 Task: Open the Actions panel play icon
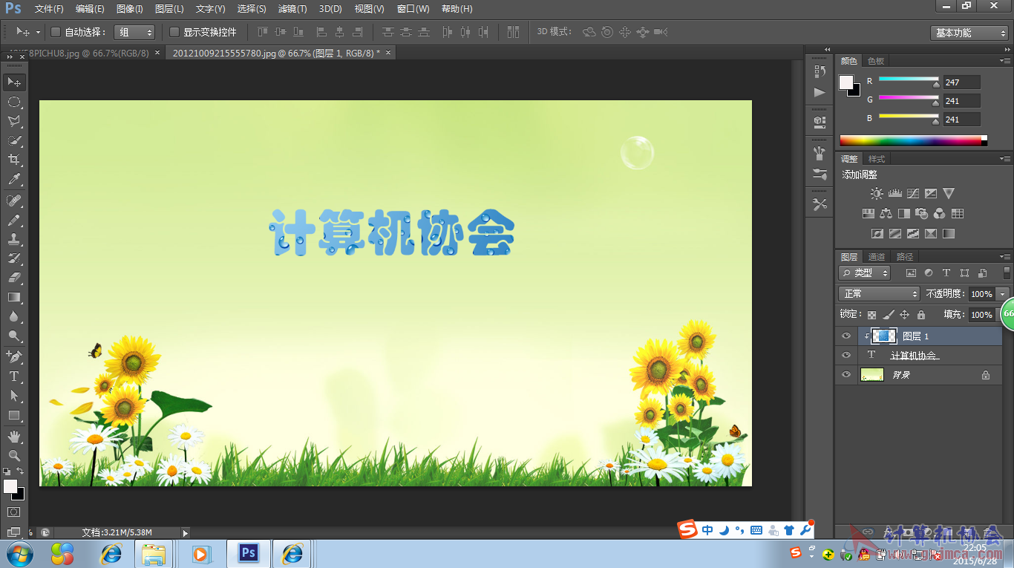click(x=820, y=93)
